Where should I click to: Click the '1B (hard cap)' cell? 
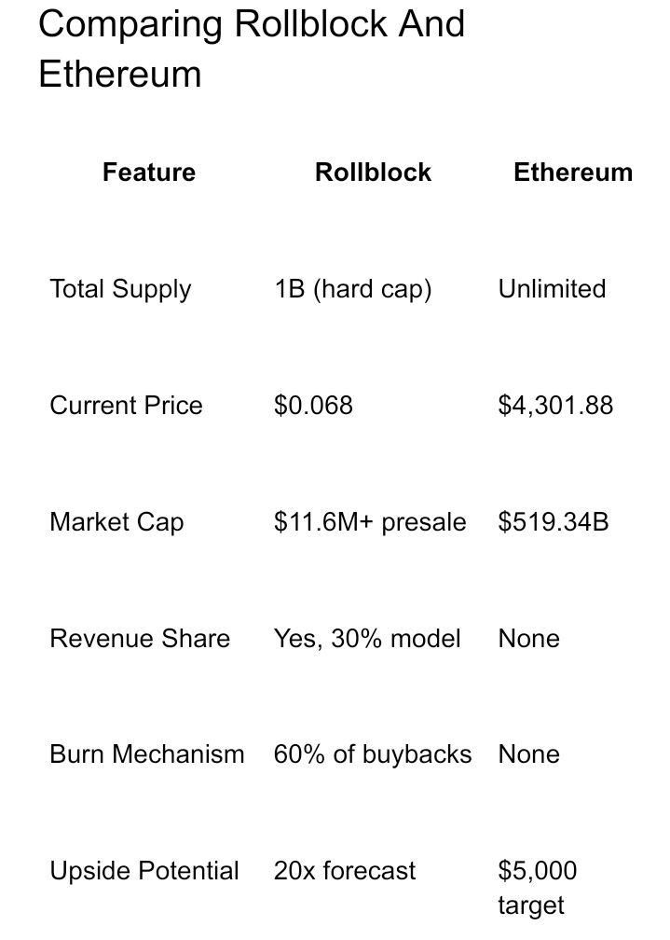[x=353, y=289]
